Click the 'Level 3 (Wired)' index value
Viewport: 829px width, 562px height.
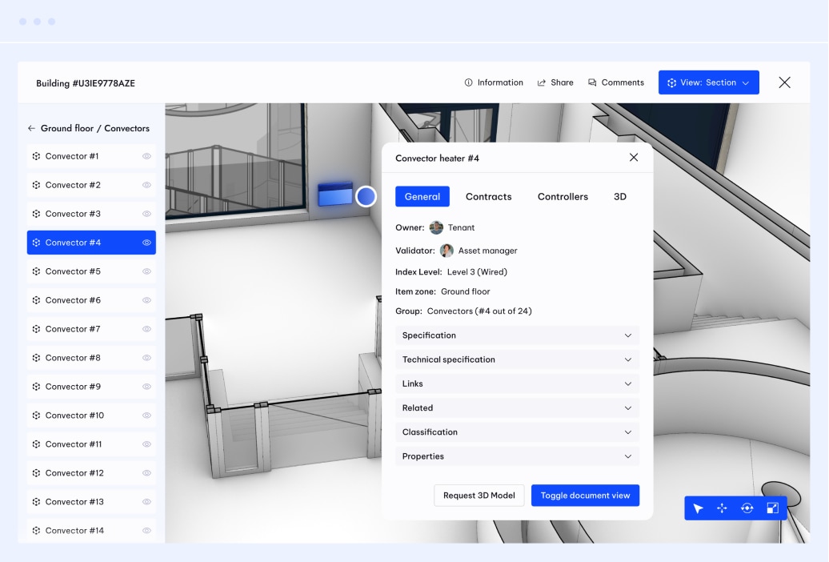click(x=477, y=272)
